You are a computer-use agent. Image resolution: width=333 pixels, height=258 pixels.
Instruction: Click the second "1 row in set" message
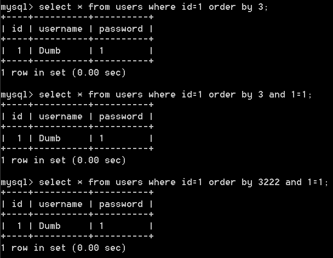click(x=64, y=160)
